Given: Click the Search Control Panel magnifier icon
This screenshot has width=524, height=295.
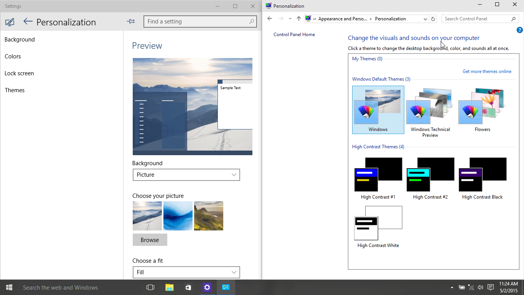Looking at the screenshot, I should click(514, 19).
